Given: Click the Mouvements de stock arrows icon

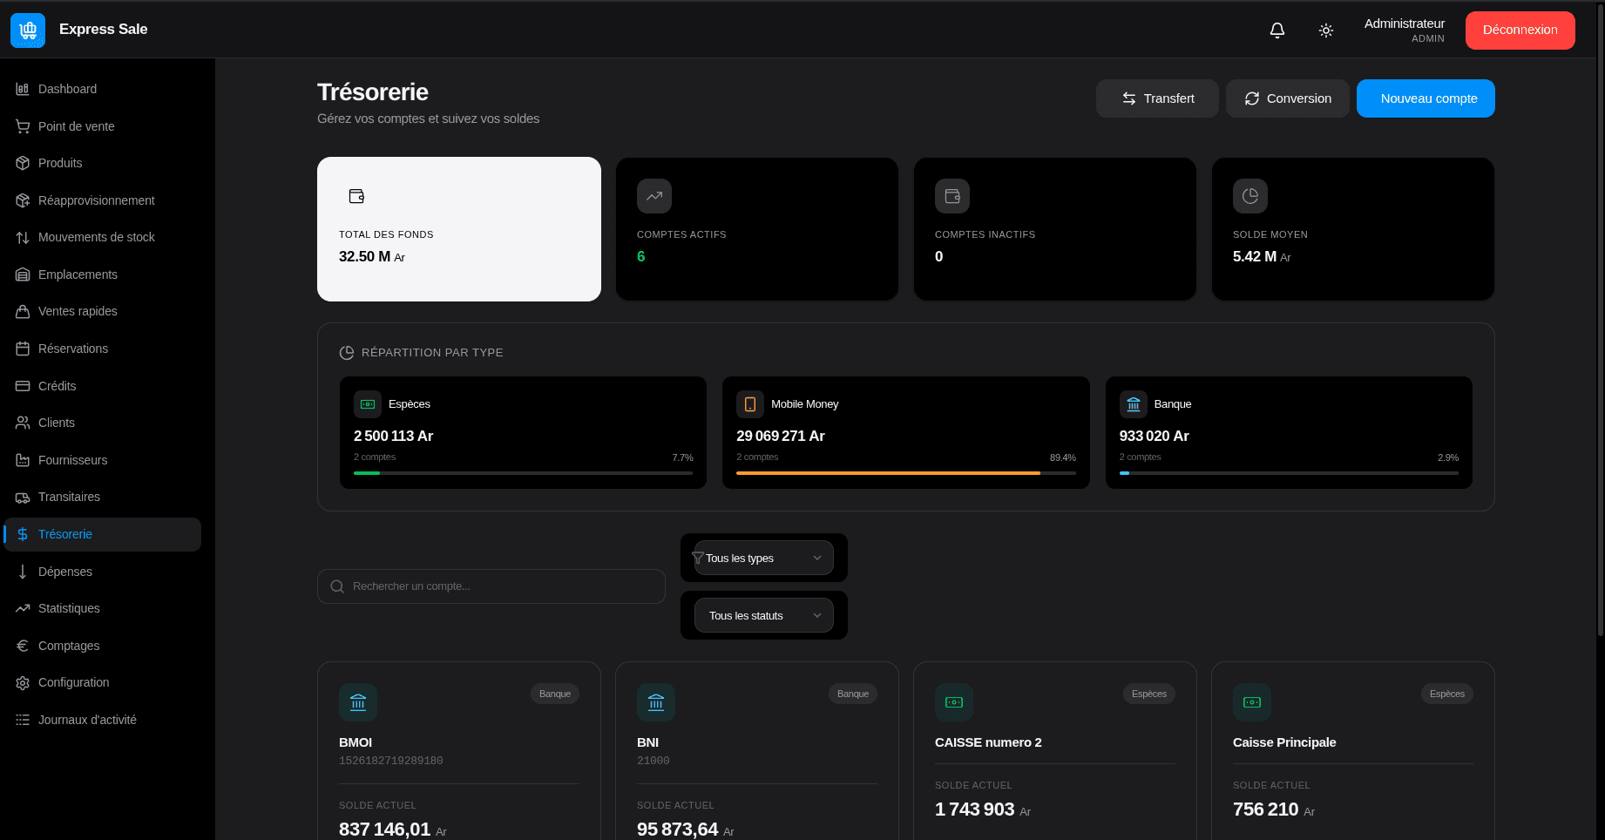Looking at the screenshot, I should tap(23, 237).
